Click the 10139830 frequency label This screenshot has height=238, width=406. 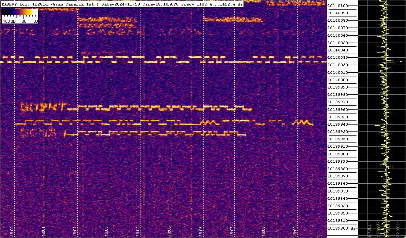tap(338, 206)
